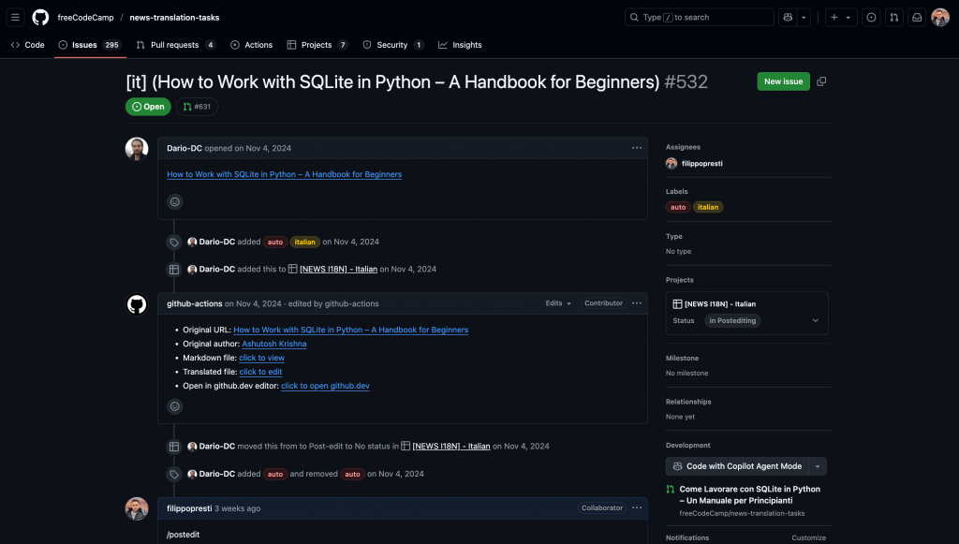Viewport: 959px width, 544px height.
Task: Switch to the Security tab
Action: (393, 45)
